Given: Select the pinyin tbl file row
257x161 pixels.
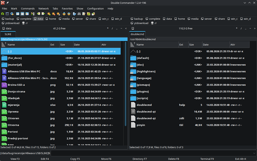Looking at the screenshot, I should coord(190,125).
